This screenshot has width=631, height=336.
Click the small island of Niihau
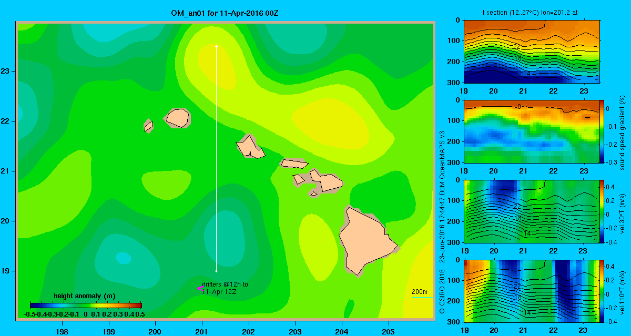coord(148,126)
